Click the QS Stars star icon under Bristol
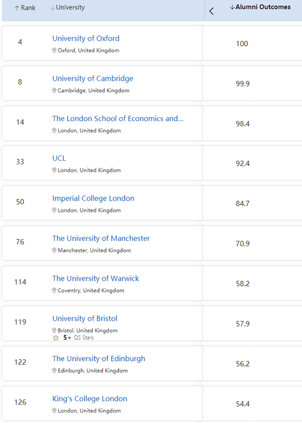The width and height of the screenshot is (302, 423). (56, 338)
